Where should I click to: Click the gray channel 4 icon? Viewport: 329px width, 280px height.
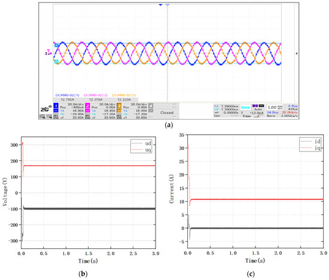tap(151, 105)
